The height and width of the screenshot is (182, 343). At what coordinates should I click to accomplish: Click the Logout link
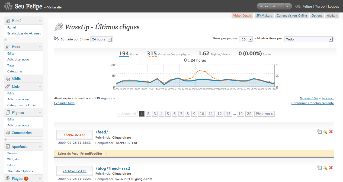pos(333,6)
